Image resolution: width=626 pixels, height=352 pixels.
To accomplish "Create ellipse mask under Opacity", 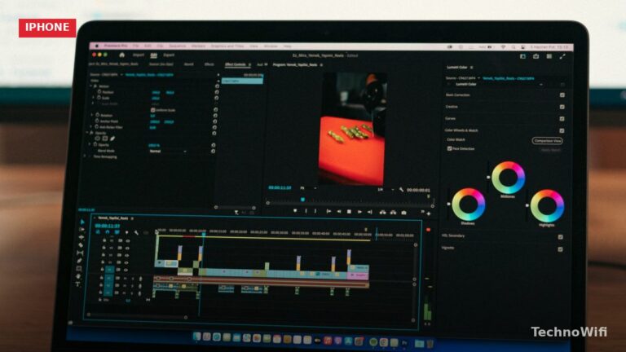I will click(x=98, y=139).
